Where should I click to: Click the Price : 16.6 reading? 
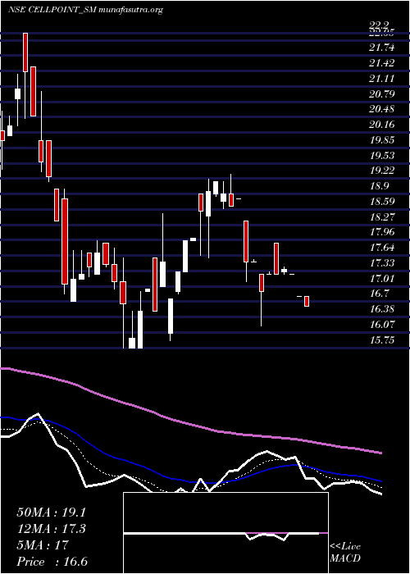(x=52, y=562)
